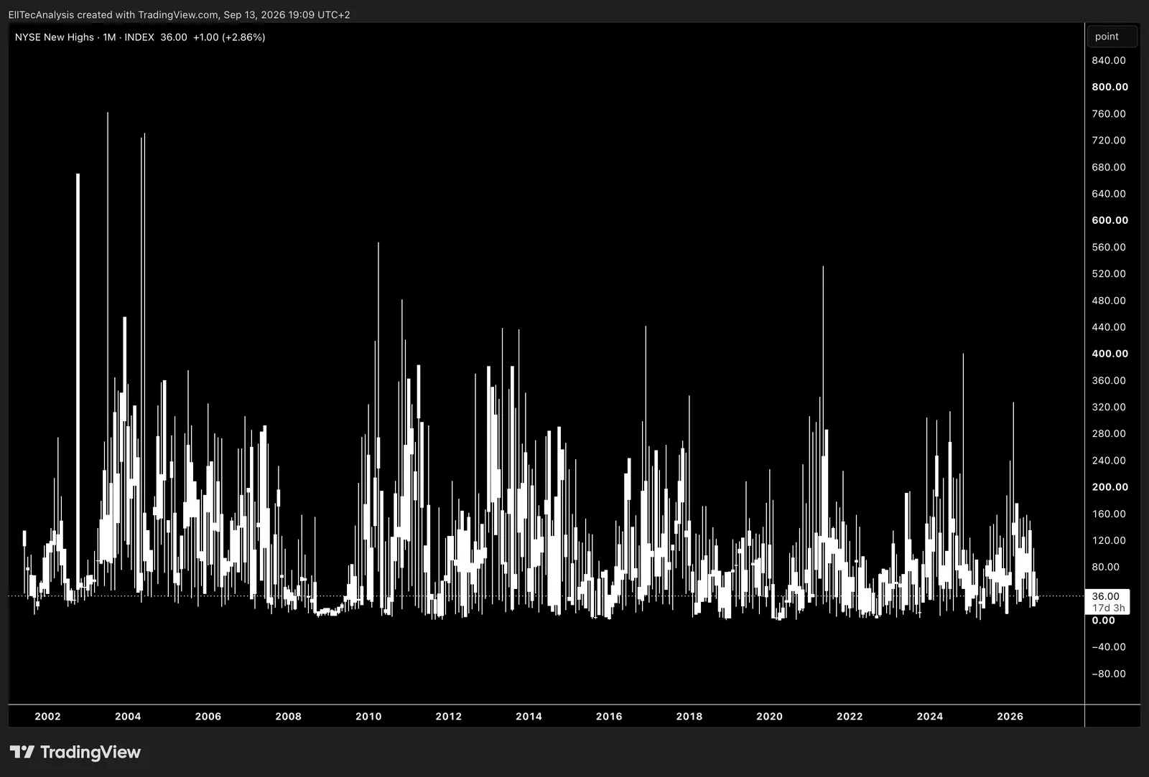
Task: Click the 2024 year on time axis
Action: click(930, 716)
